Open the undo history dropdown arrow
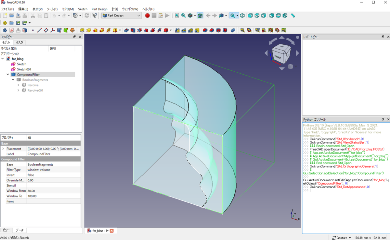 [59, 15]
